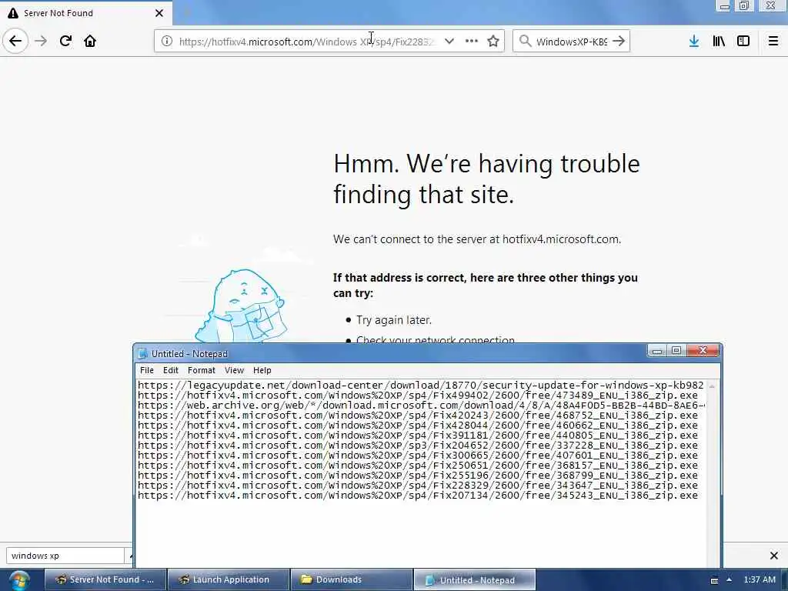Show site information icon in address bar

(167, 42)
